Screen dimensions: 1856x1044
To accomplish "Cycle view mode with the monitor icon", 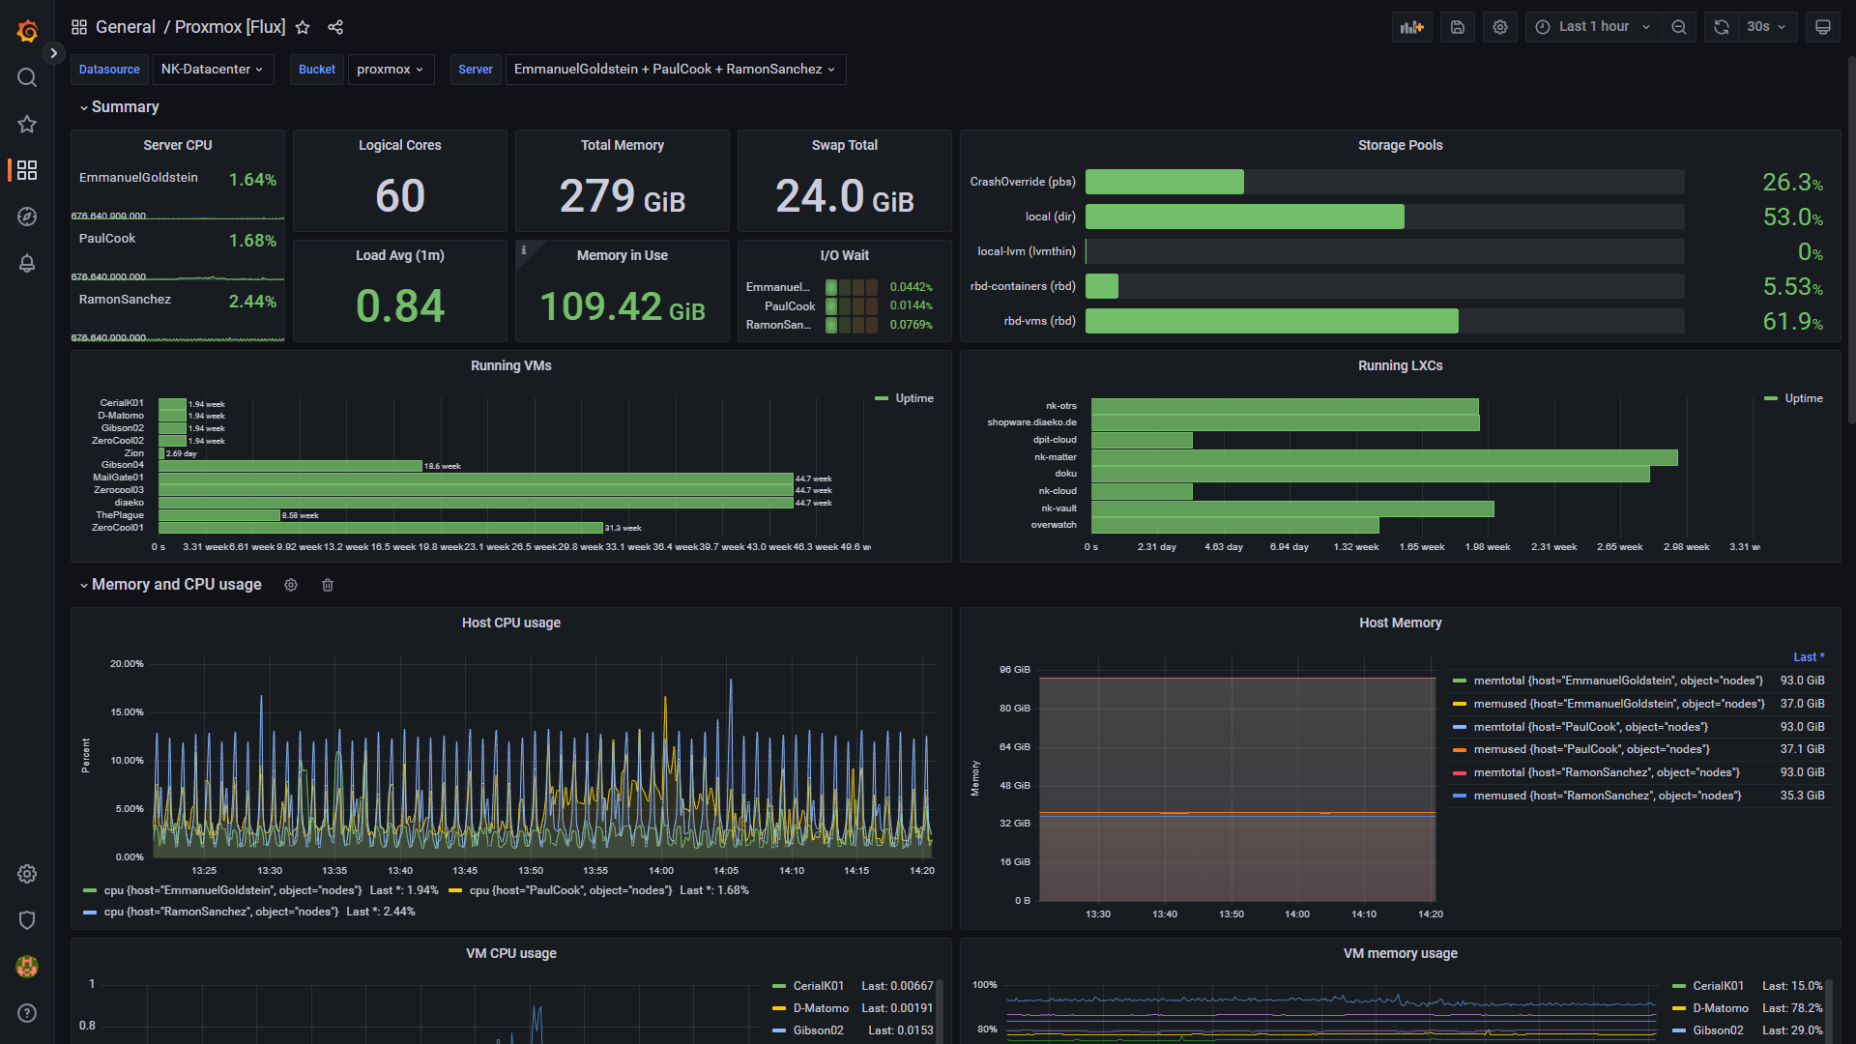I will tap(1823, 27).
